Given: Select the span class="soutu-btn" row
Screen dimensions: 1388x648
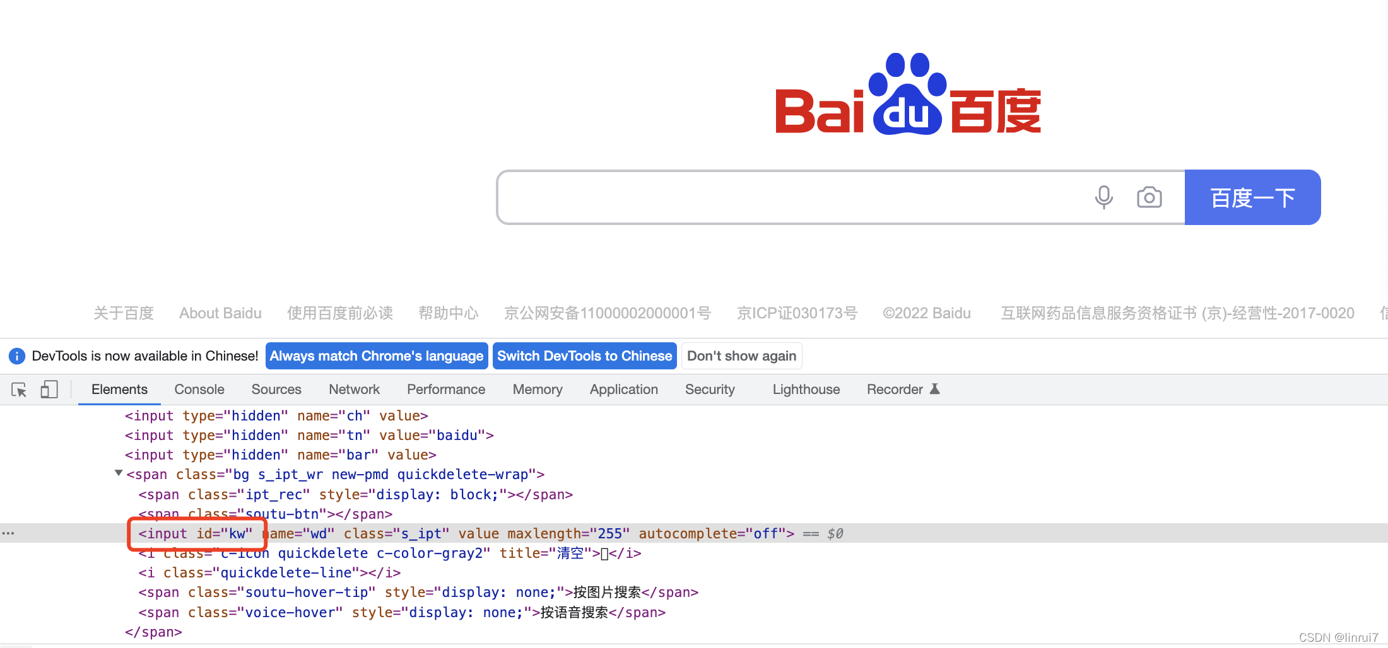Looking at the screenshot, I should (266, 514).
